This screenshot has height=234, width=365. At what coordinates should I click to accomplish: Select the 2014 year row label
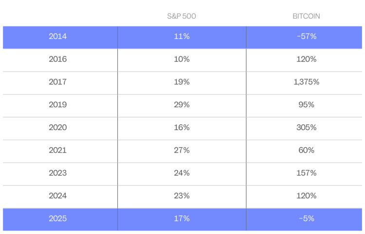tap(58, 37)
